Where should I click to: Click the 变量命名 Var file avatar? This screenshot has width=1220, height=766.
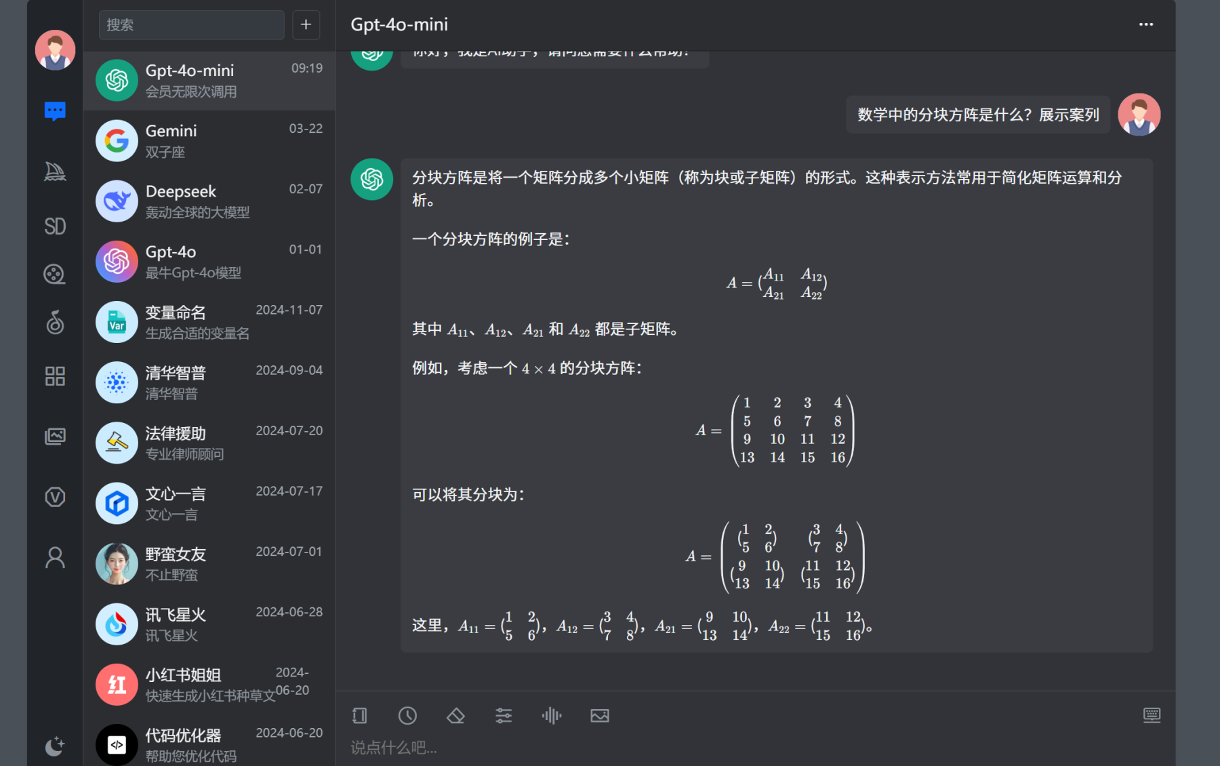pos(117,321)
